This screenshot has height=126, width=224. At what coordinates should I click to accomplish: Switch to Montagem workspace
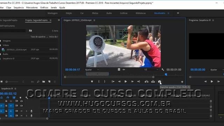52,13
